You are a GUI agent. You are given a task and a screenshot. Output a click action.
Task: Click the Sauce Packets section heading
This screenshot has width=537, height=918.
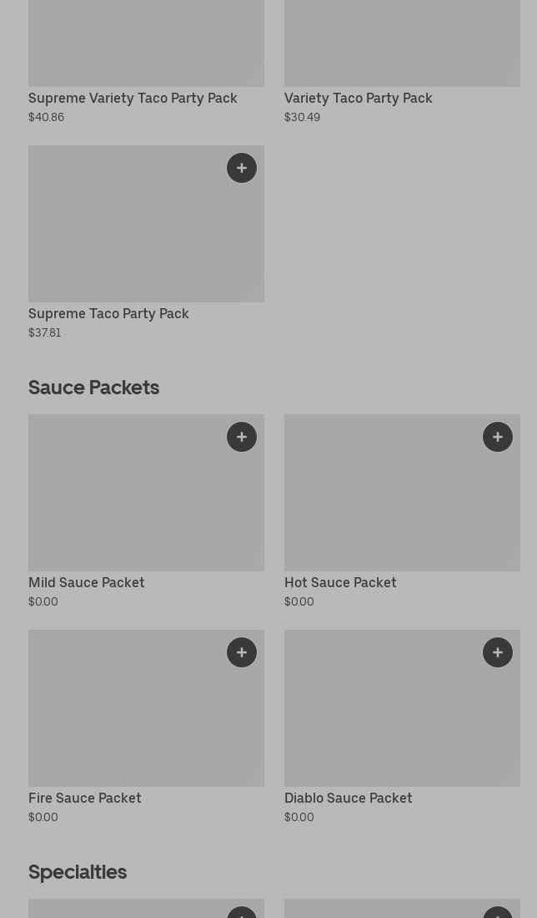(93, 388)
